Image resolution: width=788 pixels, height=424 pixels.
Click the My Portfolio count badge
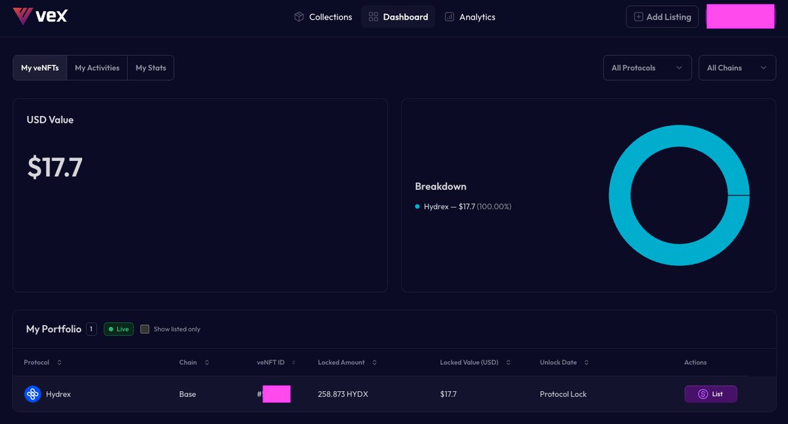tap(91, 329)
